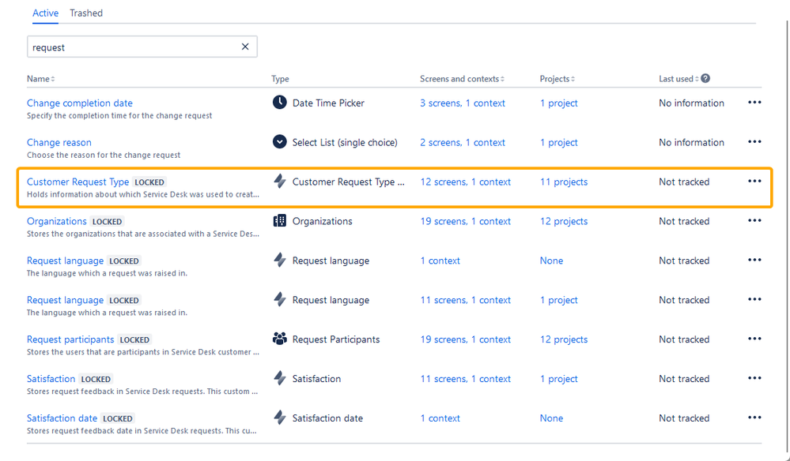Sort fields by Name column
This screenshot has height=461, width=790.
pos(41,79)
